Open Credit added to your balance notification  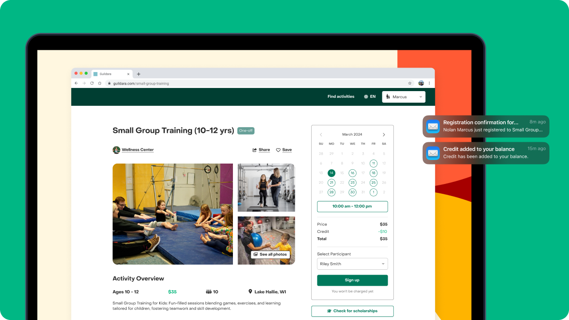tap(486, 153)
